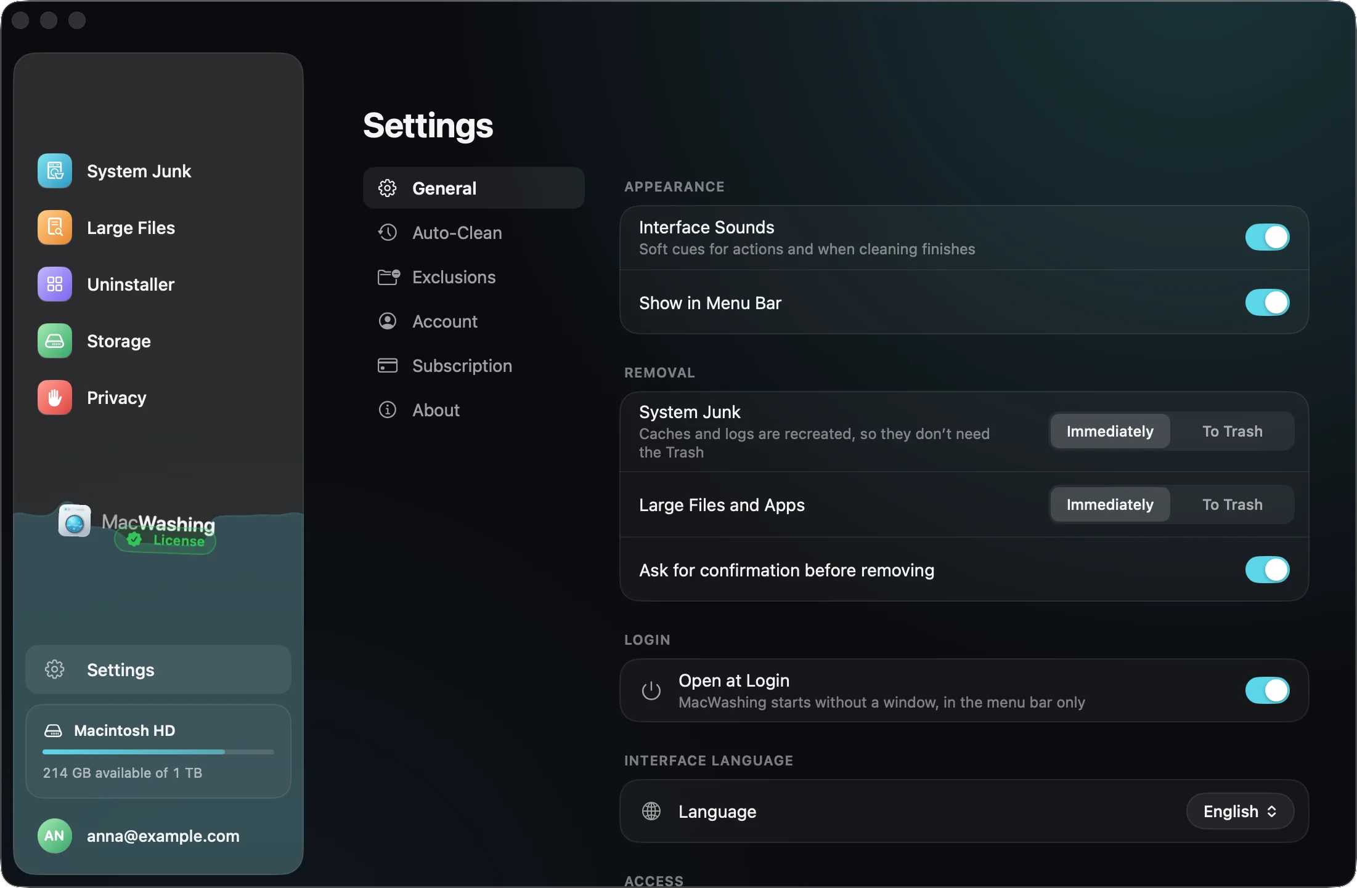
Task: Open the System Junk module icon
Action: coord(55,171)
